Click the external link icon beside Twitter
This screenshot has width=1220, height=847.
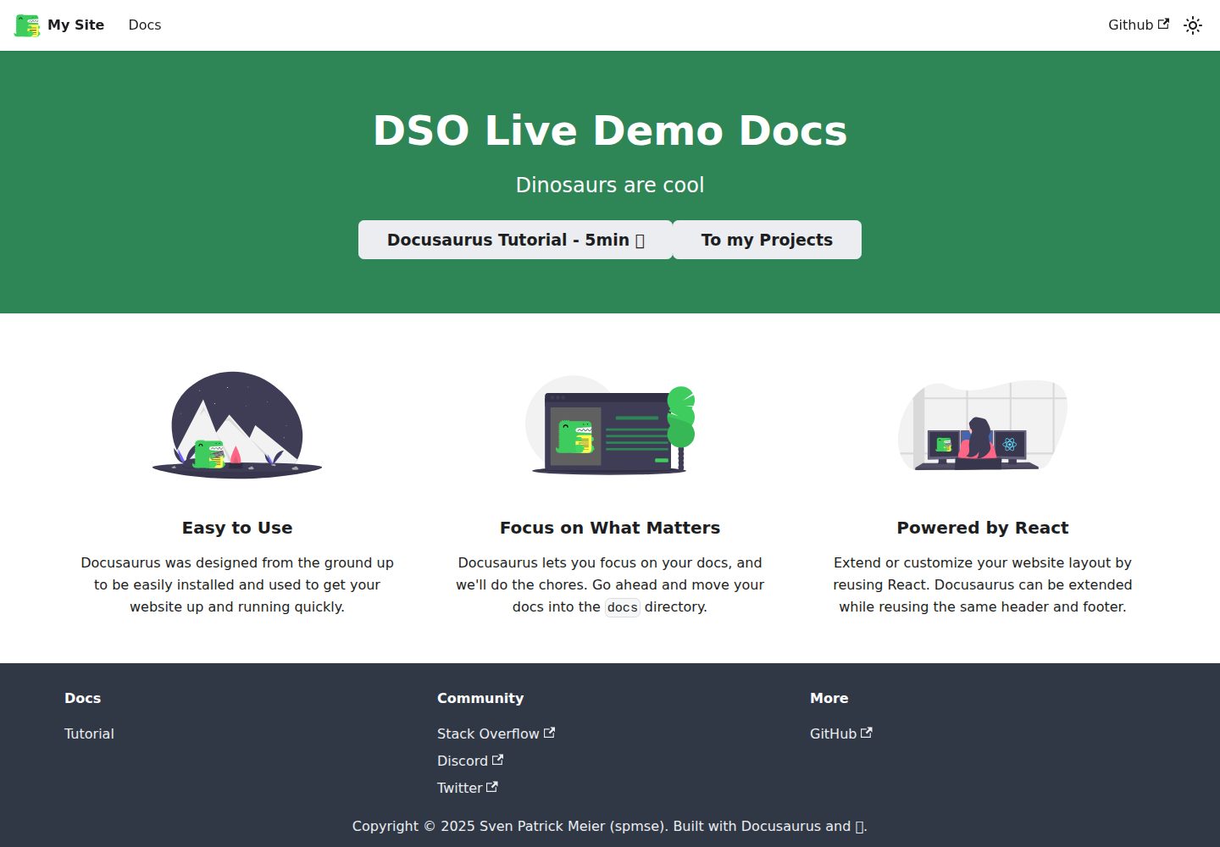pyautogui.click(x=492, y=787)
